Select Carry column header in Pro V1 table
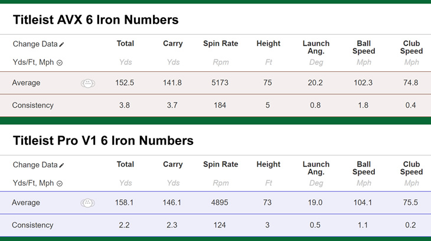This screenshot has height=241, width=431. click(x=173, y=164)
